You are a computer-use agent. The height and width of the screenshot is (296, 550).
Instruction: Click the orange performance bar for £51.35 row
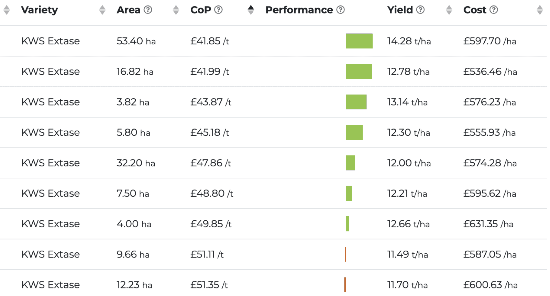pyautogui.click(x=345, y=285)
